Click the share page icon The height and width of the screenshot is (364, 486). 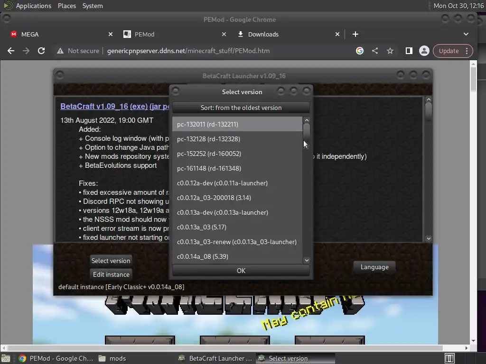[375, 51]
